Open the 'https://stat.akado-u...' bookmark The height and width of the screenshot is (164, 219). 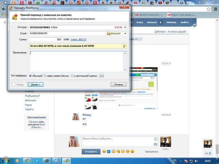(181, 15)
